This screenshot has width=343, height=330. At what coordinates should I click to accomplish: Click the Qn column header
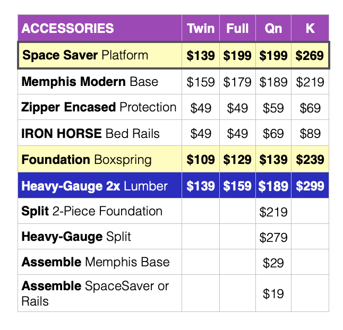pos(273,28)
